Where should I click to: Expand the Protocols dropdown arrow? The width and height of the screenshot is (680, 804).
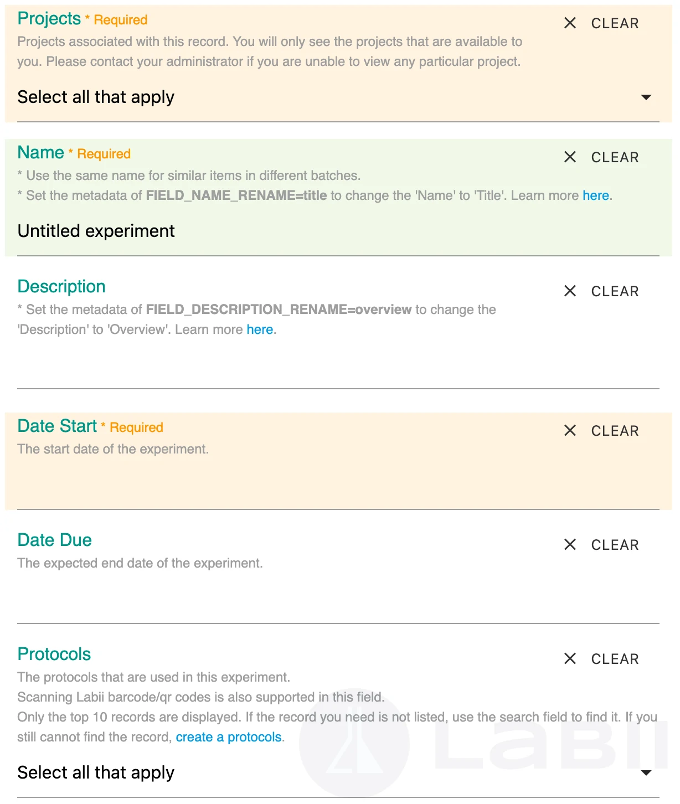[646, 773]
